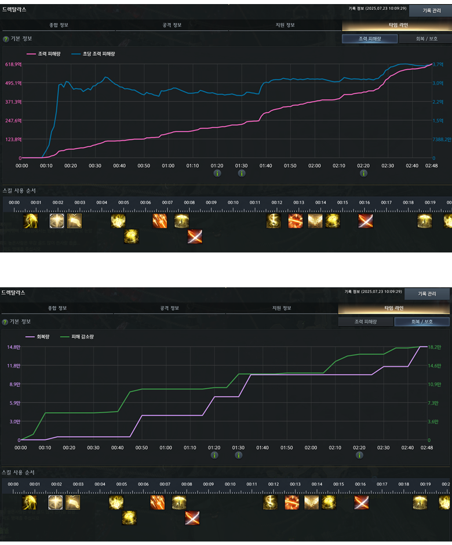Select the first golden knight skill icon, upper panel
The height and width of the screenshot is (545, 452).
pyautogui.click(x=31, y=221)
